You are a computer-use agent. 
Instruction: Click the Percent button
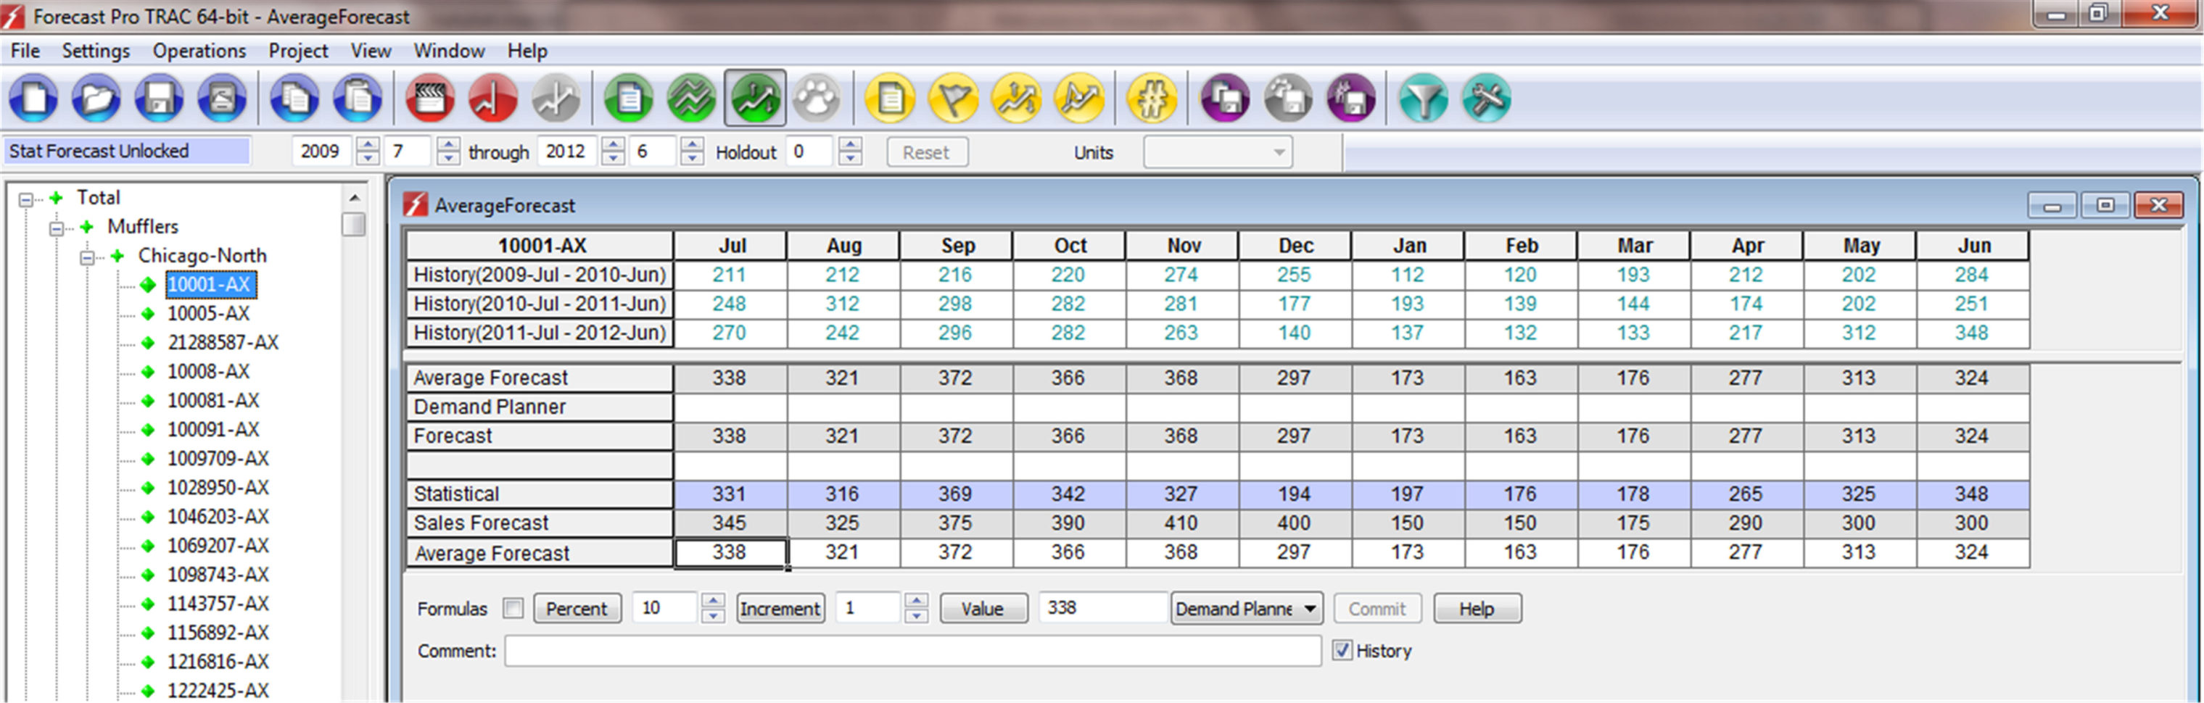(577, 608)
